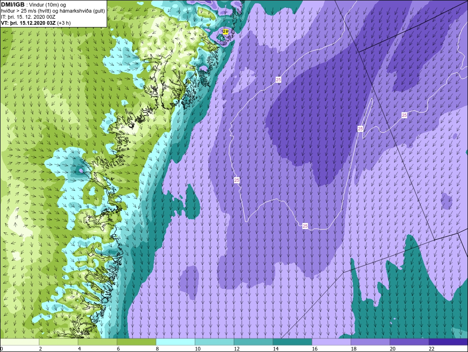
Task: Click the leftmost '25' gust contour label
Action: click(x=237, y=180)
